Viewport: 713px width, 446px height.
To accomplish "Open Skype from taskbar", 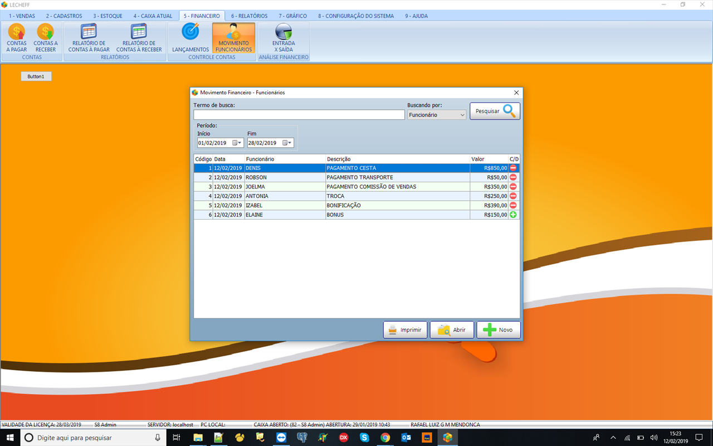I will click(x=364, y=438).
